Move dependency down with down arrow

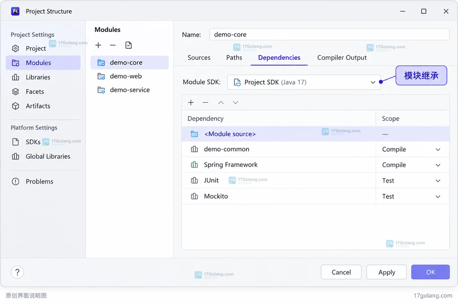[x=236, y=102]
